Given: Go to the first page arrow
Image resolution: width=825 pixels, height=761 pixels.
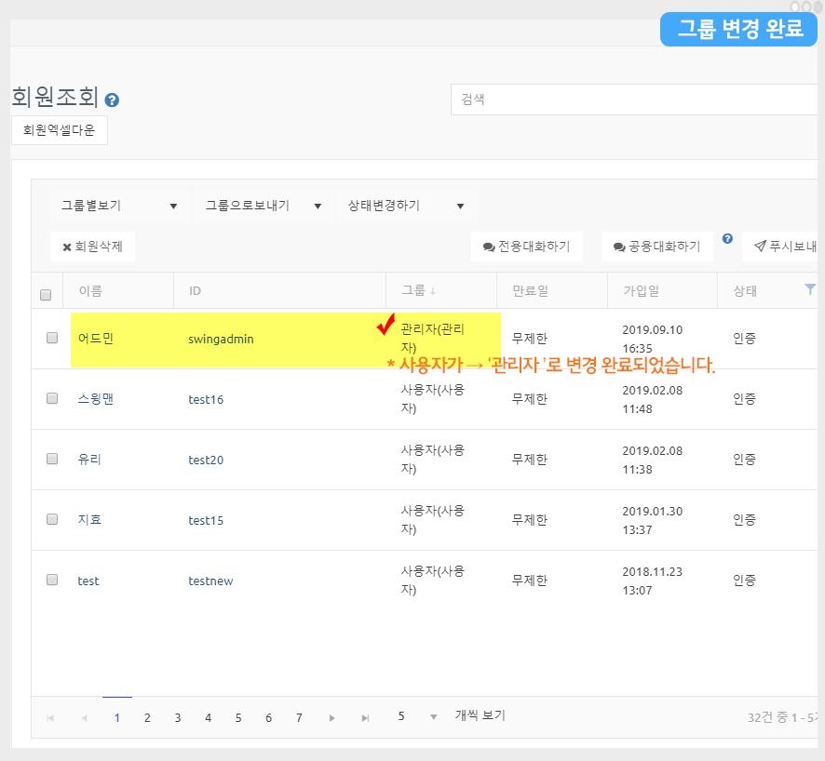Looking at the screenshot, I should 50,717.
